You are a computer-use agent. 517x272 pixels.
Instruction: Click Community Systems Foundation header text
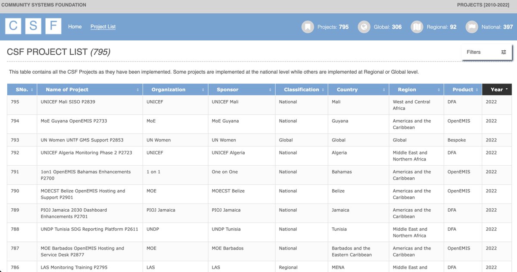click(44, 5)
